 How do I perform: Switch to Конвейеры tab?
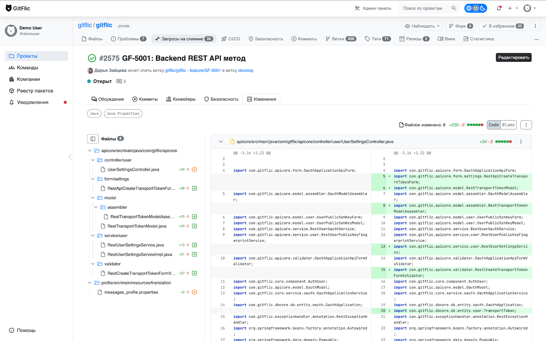pyautogui.click(x=181, y=99)
